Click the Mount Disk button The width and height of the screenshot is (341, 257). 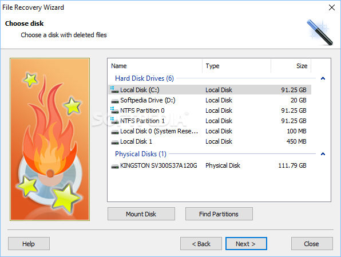click(x=141, y=214)
